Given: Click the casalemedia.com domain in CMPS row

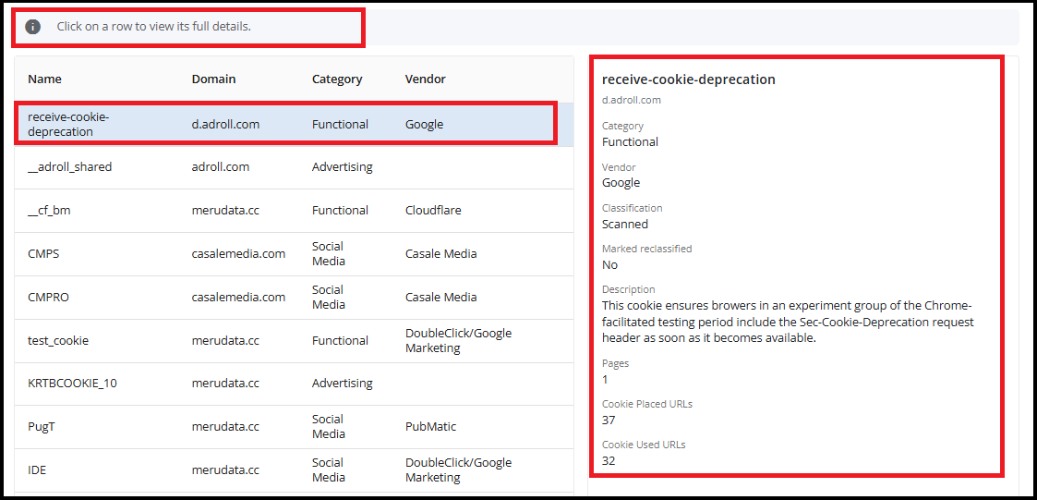Looking at the screenshot, I should (x=239, y=253).
